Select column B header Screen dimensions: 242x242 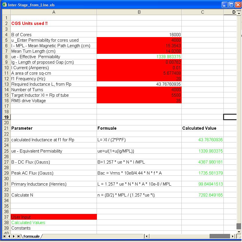pyautogui.click(x=139, y=12)
